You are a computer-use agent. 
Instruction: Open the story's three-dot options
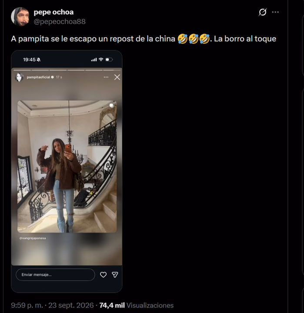coord(106,77)
